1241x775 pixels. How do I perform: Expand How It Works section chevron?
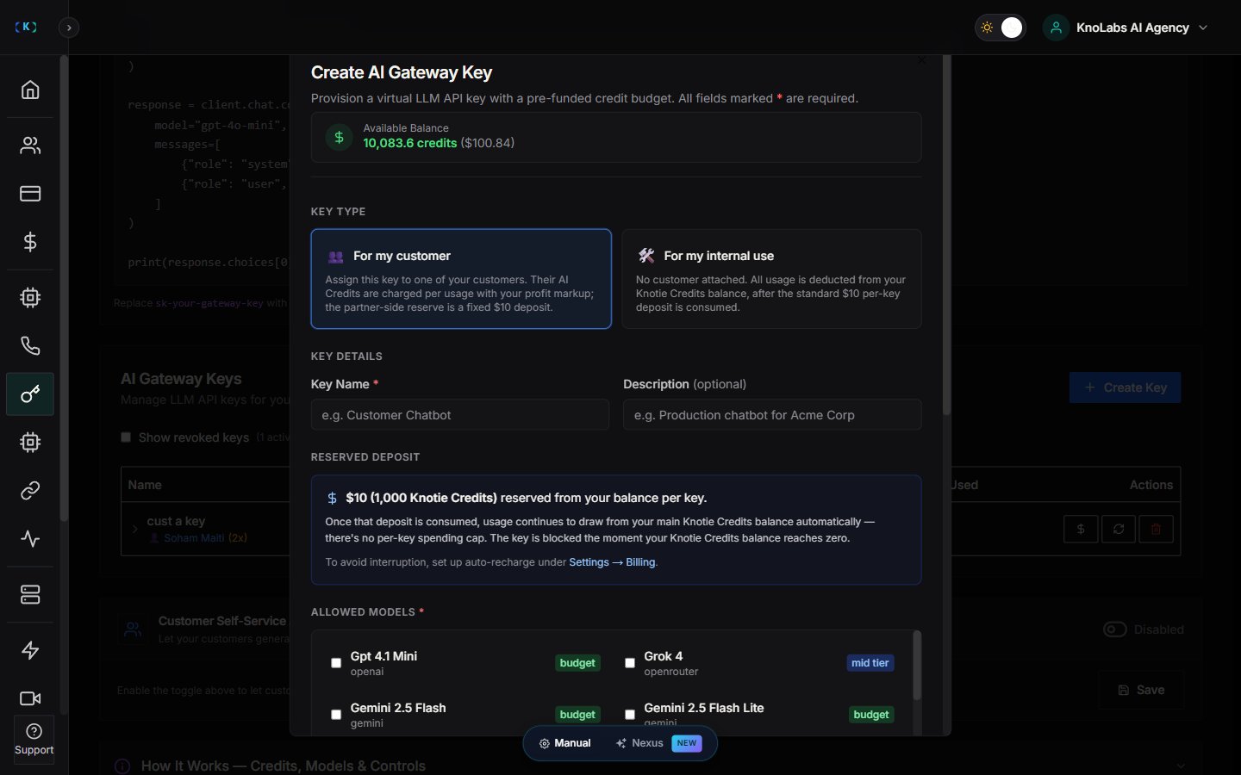coord(1181,766)
